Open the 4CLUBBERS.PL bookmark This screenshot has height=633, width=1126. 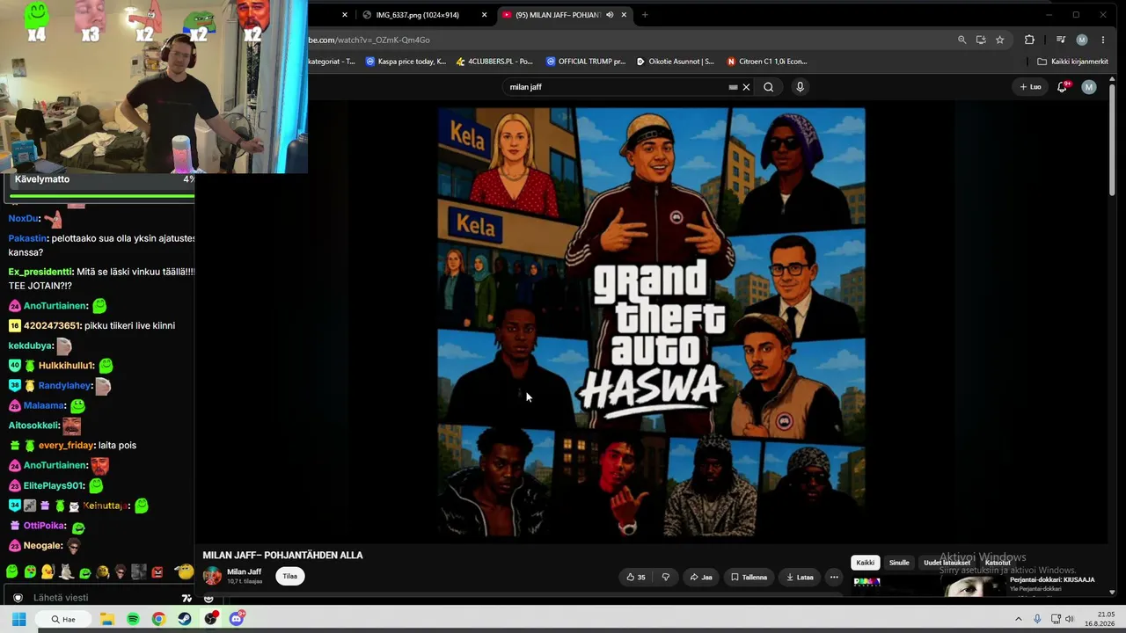click(494, 62)
